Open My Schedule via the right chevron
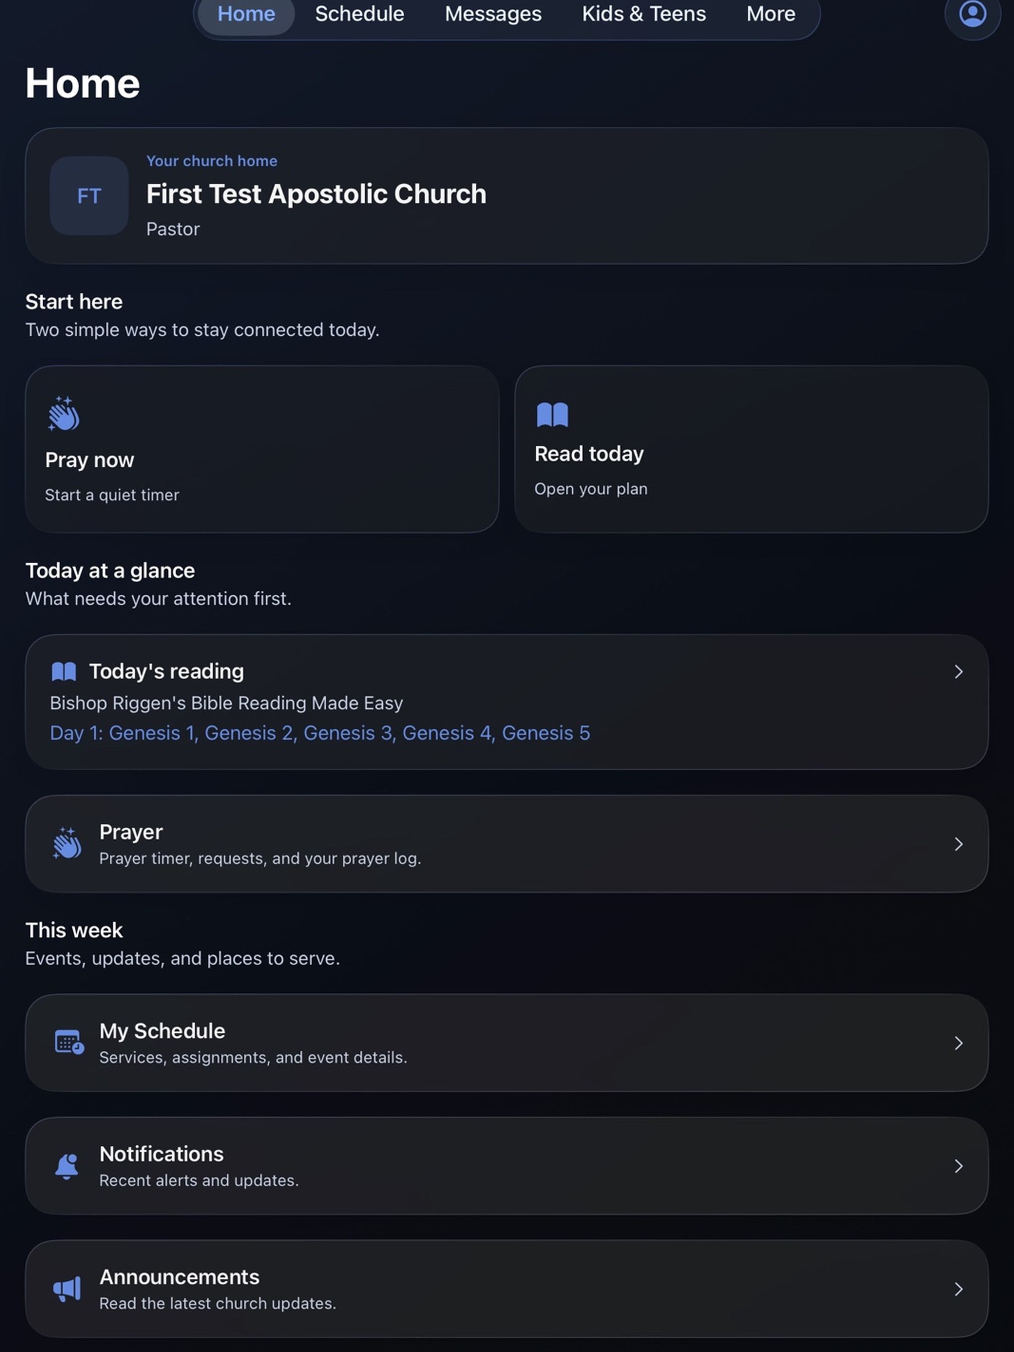This screenshot has height=1352, width=1014. (959, 1043)
